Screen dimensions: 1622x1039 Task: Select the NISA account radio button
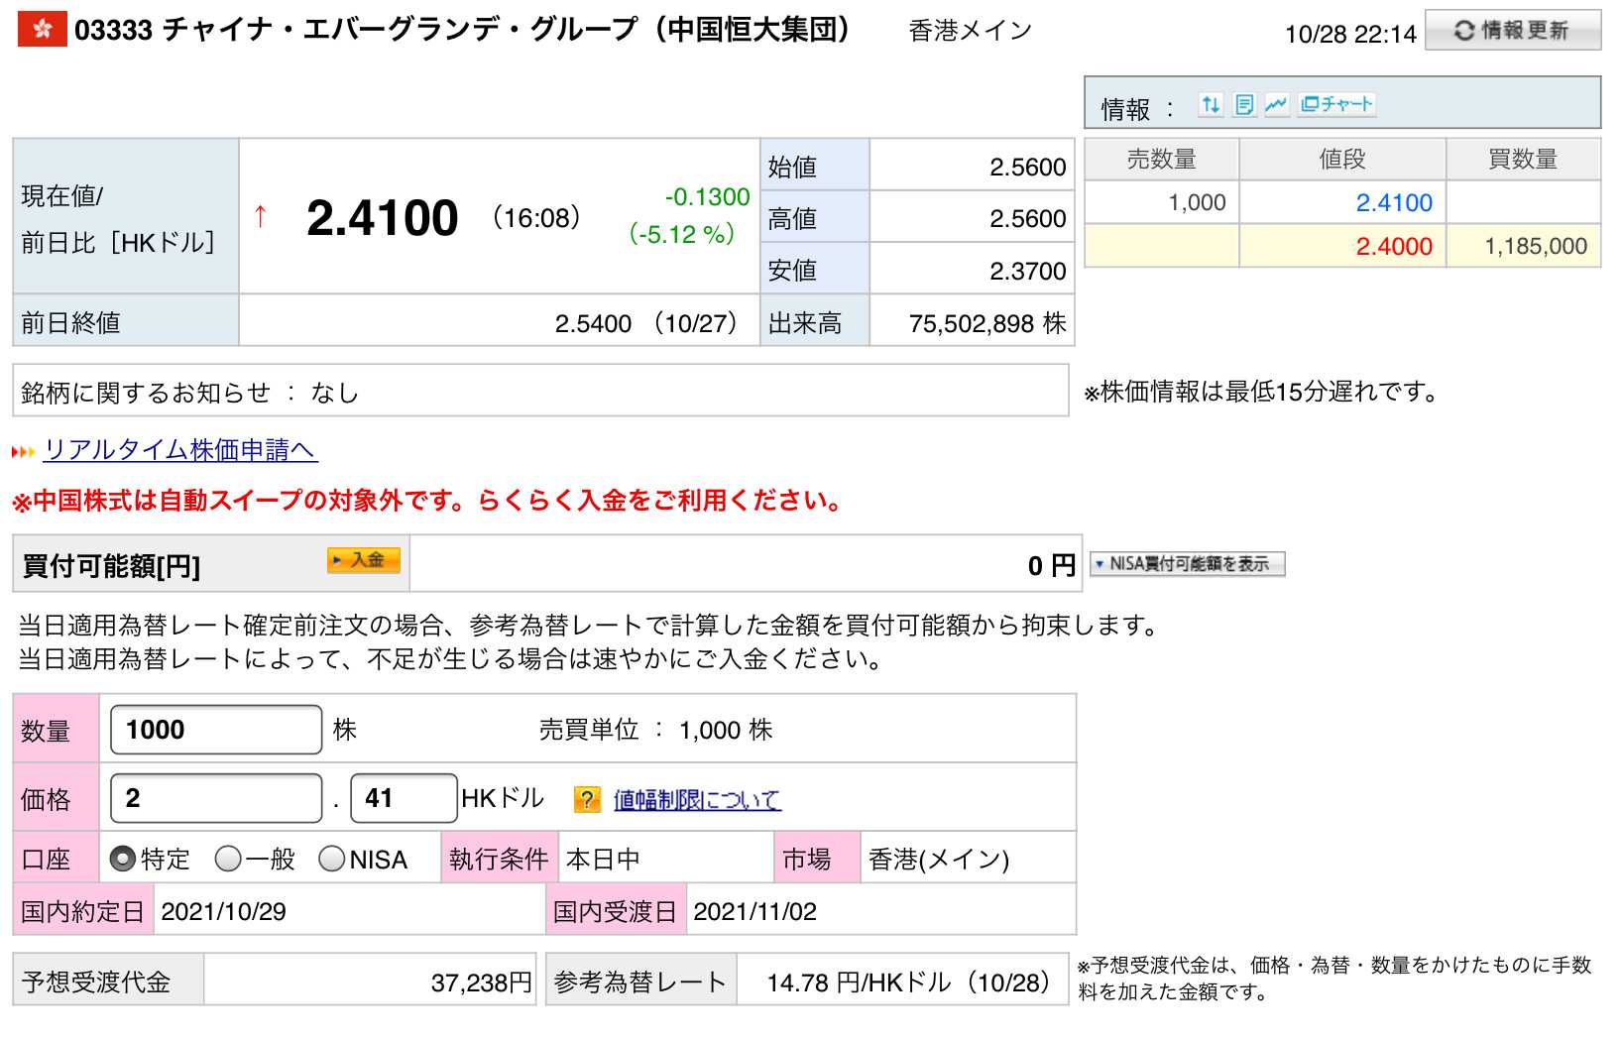tap(332, 859)
